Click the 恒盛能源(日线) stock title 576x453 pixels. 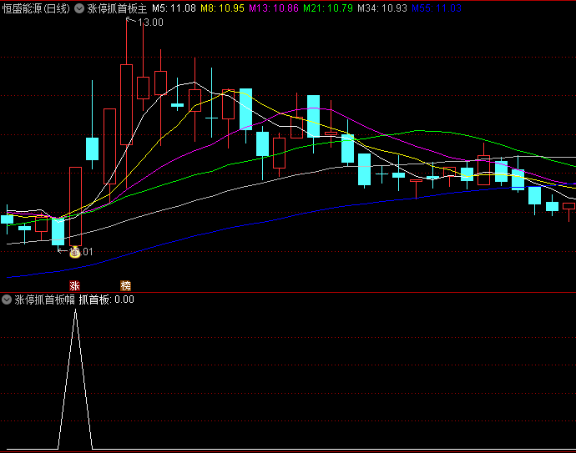click(36, 8)
